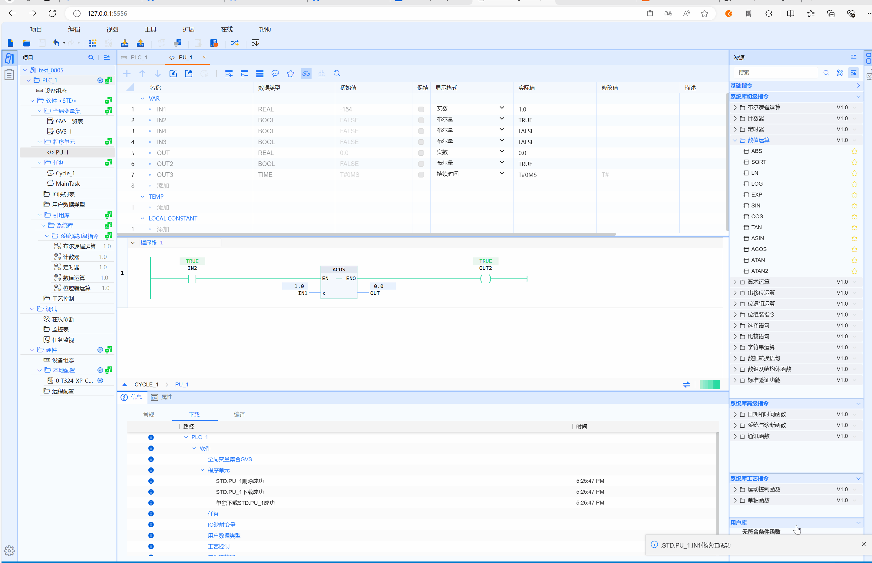Collapse the VAR section

click(x=143, y=98)
